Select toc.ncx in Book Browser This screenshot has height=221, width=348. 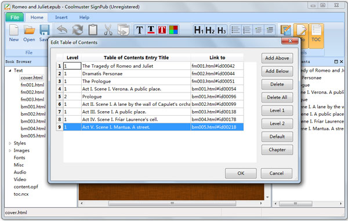click(21, 194)
